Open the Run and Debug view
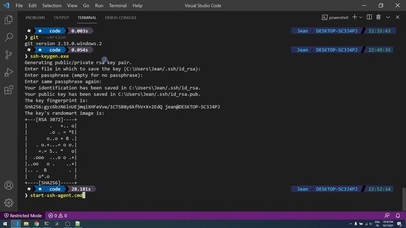The image size is (406, 228). pyautogui.click(x=8, y=72)
